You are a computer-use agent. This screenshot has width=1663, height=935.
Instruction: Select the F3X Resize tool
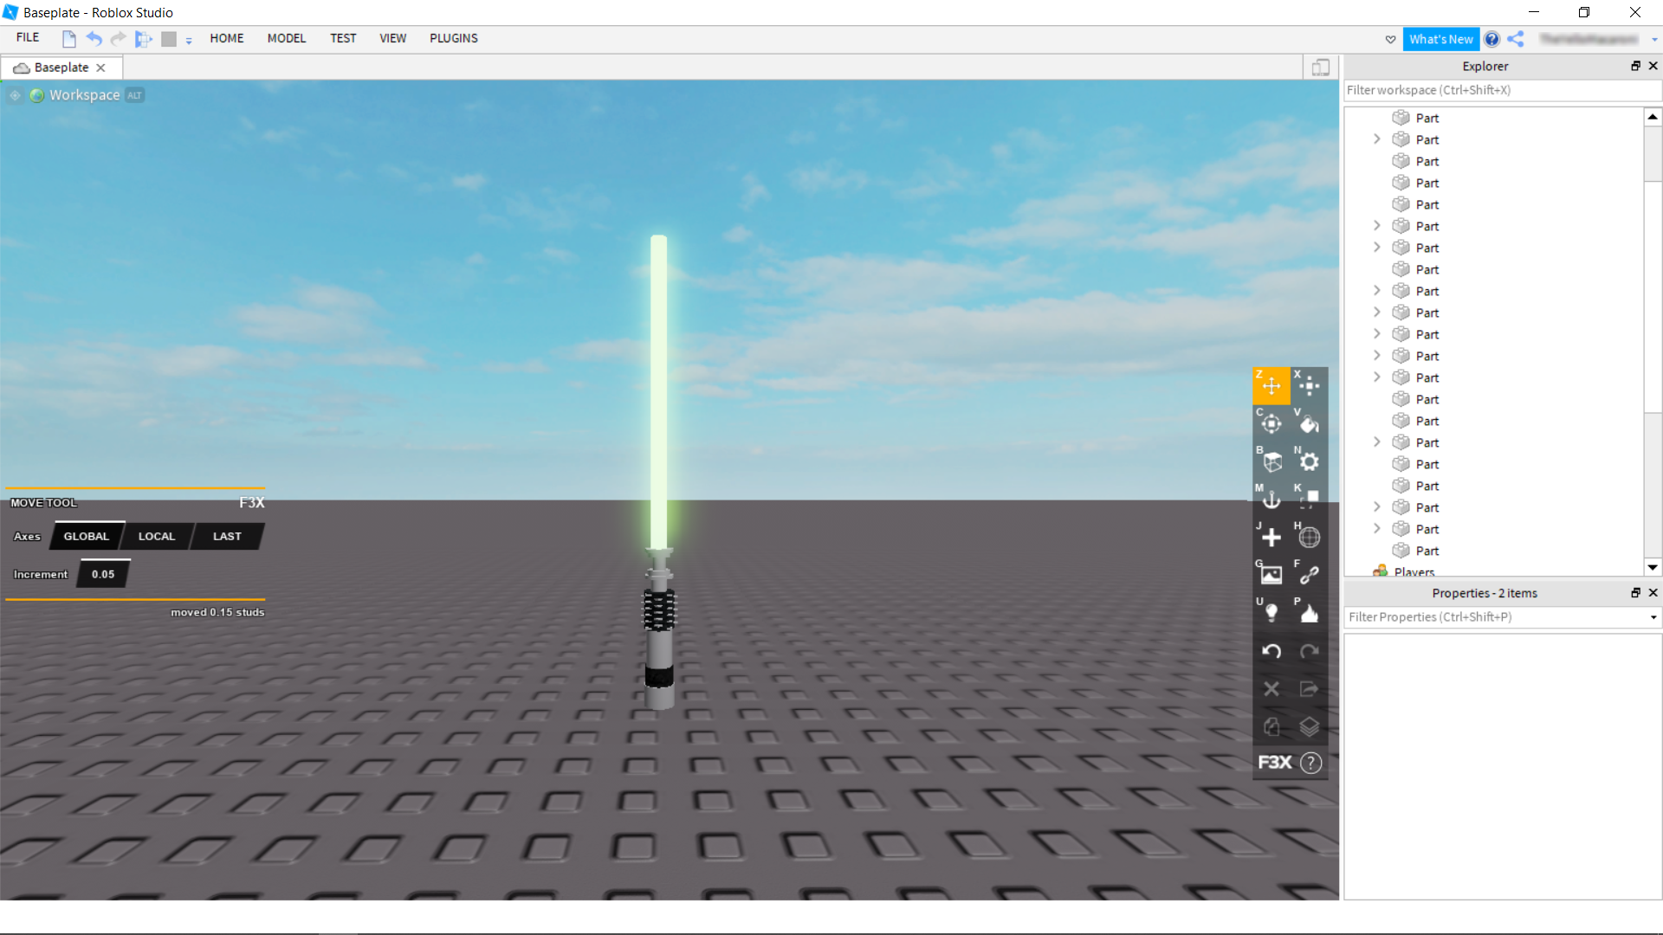pos(1309,385)
